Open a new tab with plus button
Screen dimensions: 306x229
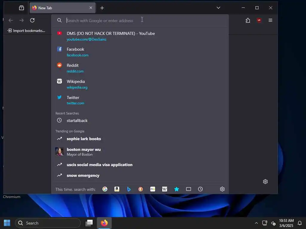(102, 8)
